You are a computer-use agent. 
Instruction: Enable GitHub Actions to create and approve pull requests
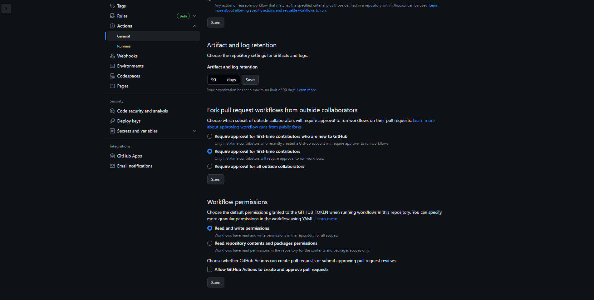[x=210, y=269]
